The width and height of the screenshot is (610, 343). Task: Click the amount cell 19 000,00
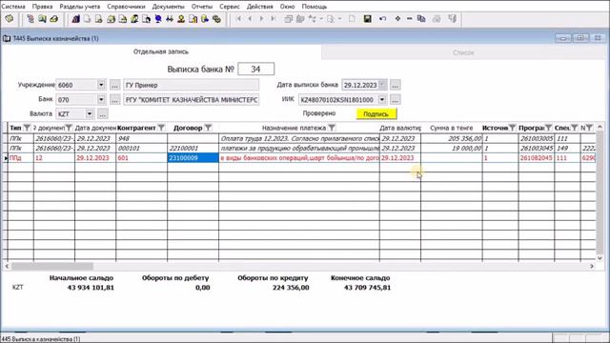pos(451,149)
